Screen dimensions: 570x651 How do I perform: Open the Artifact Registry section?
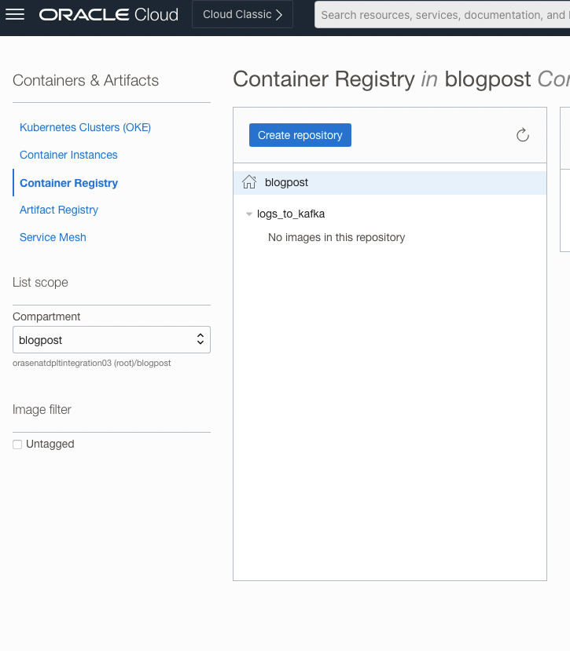(58, 210)
